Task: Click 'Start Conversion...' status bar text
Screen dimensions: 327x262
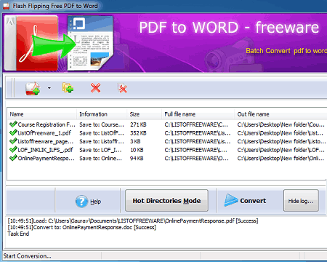Action: pyautogui.click(x=27, y=256)
